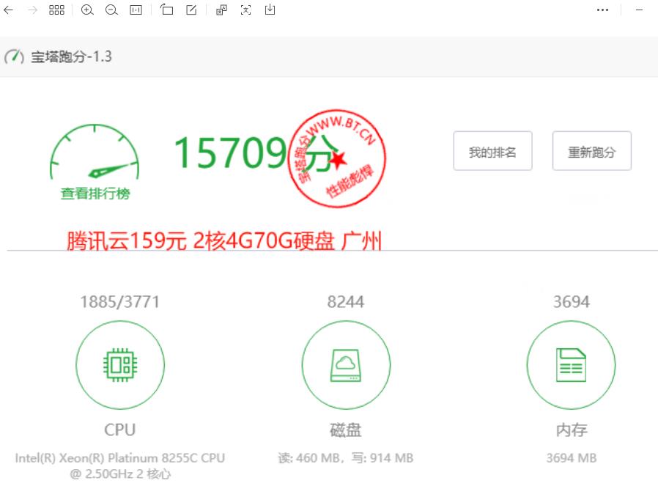Click the 15709分 total score
This screenshot has width=658, height=497.
256,152
